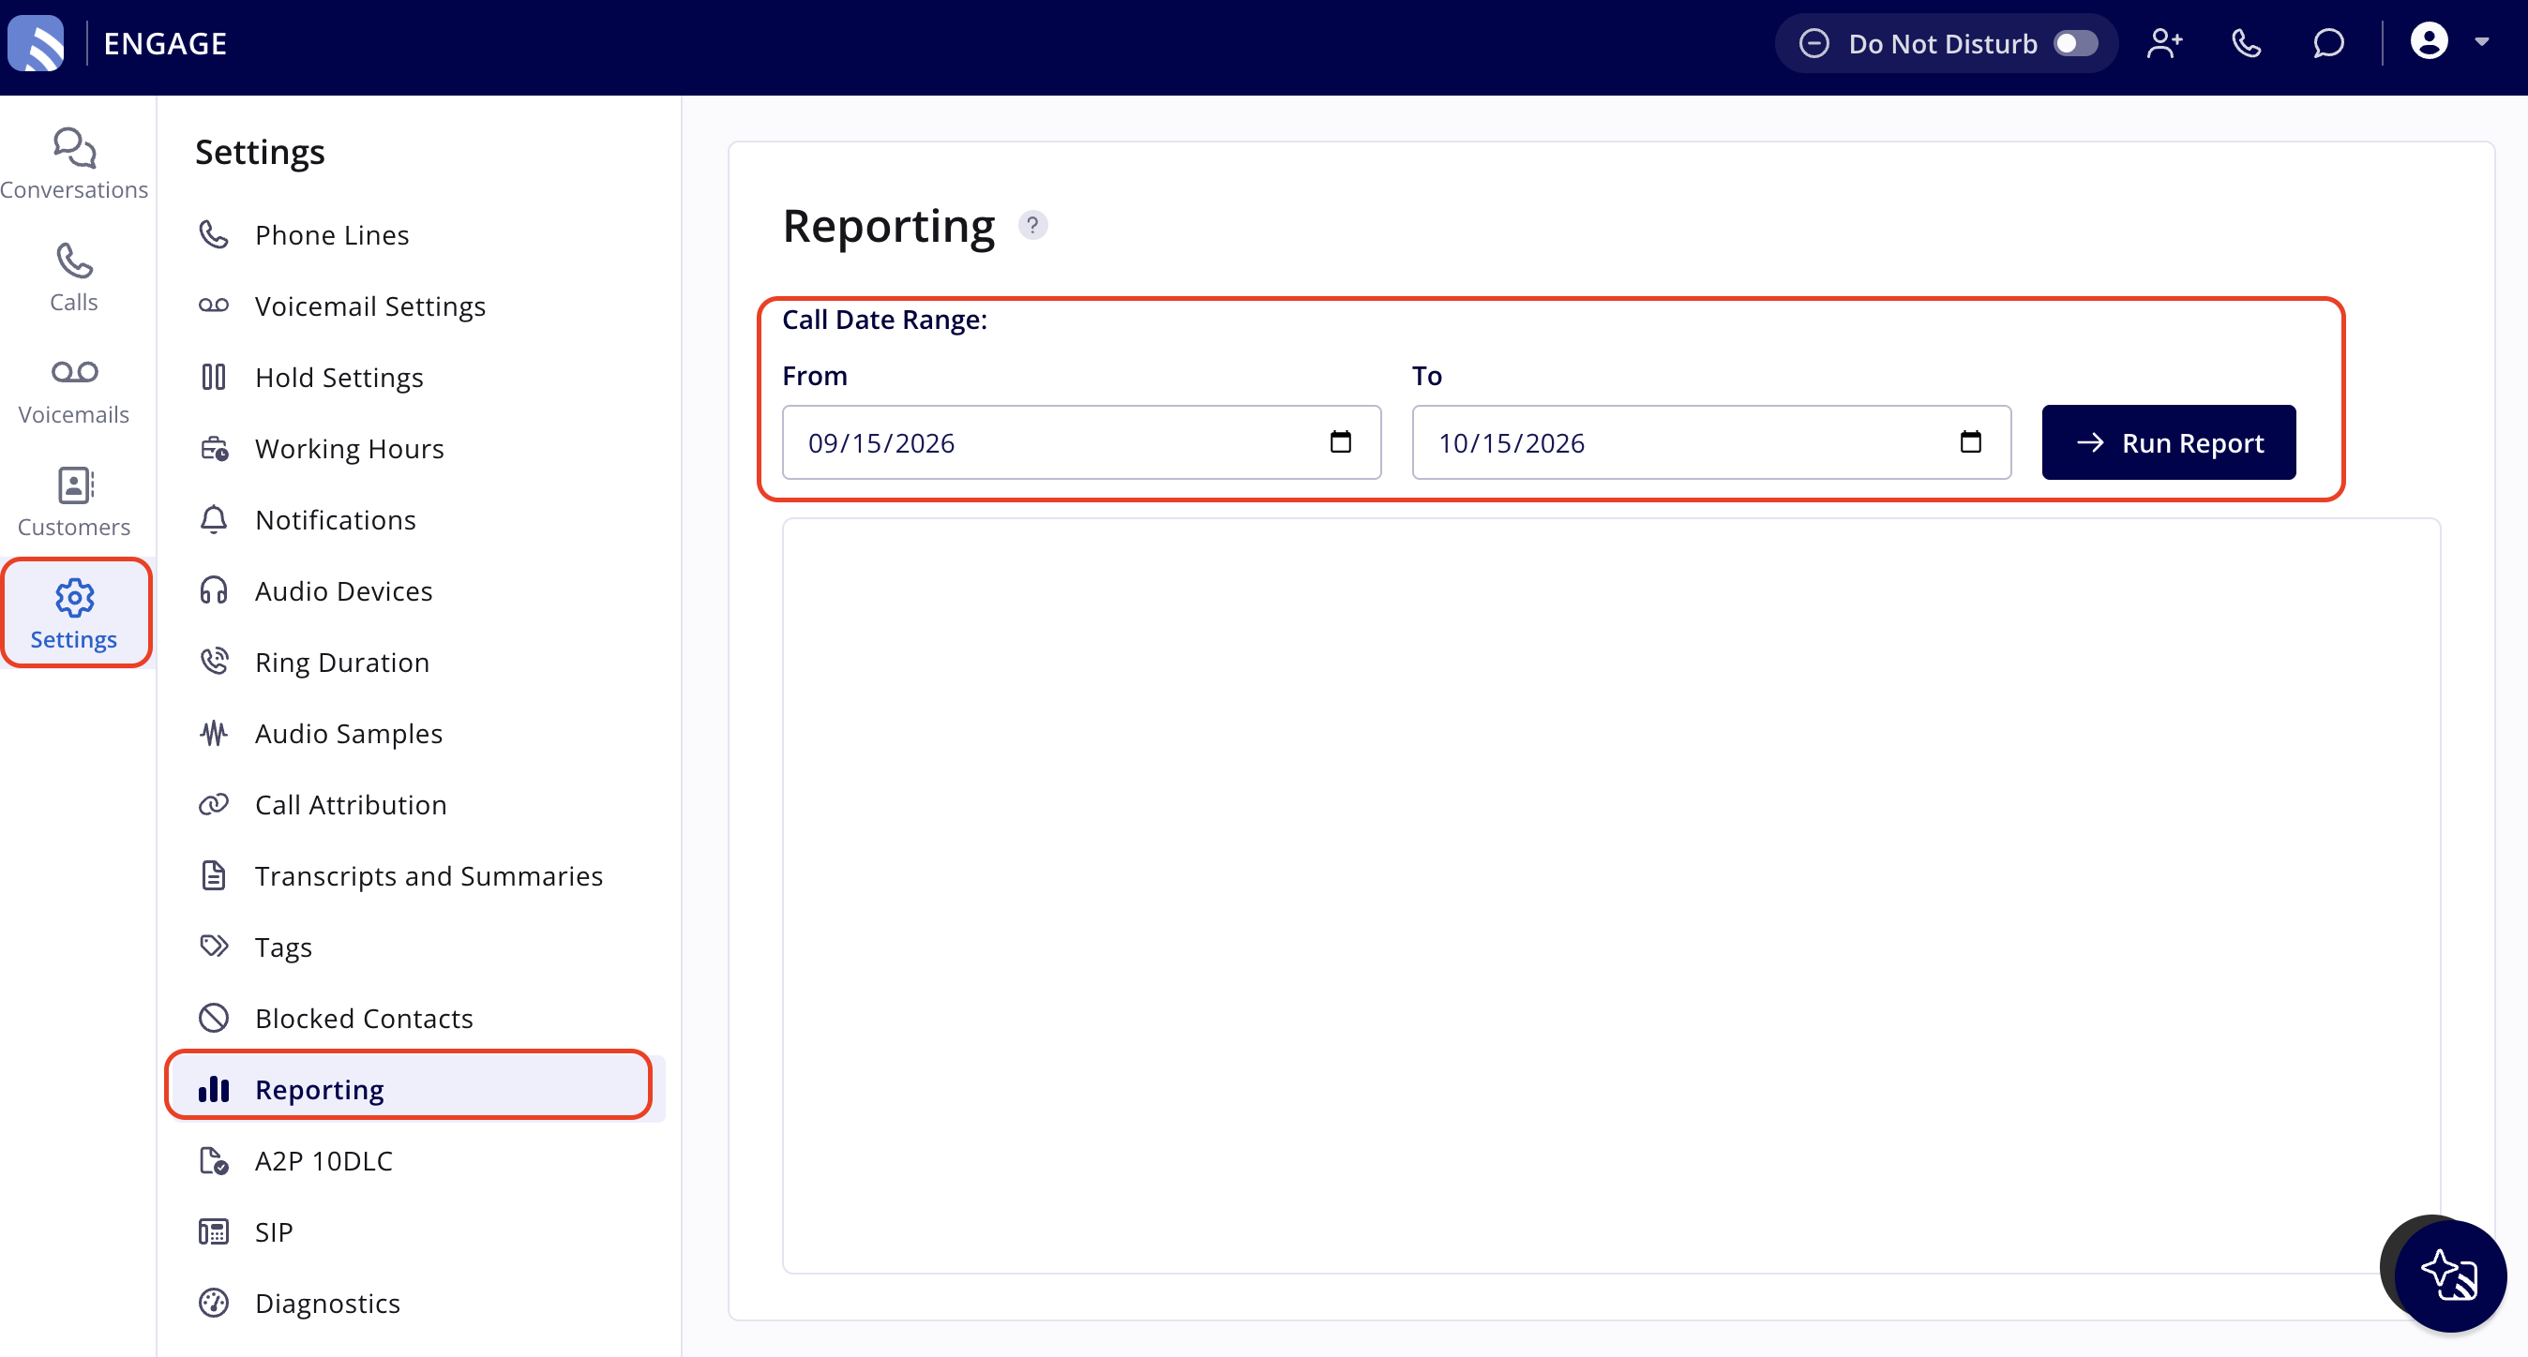This screenshot has width=2528, height=1357.
Task: Click the Run Report button
Action: 2169,443
